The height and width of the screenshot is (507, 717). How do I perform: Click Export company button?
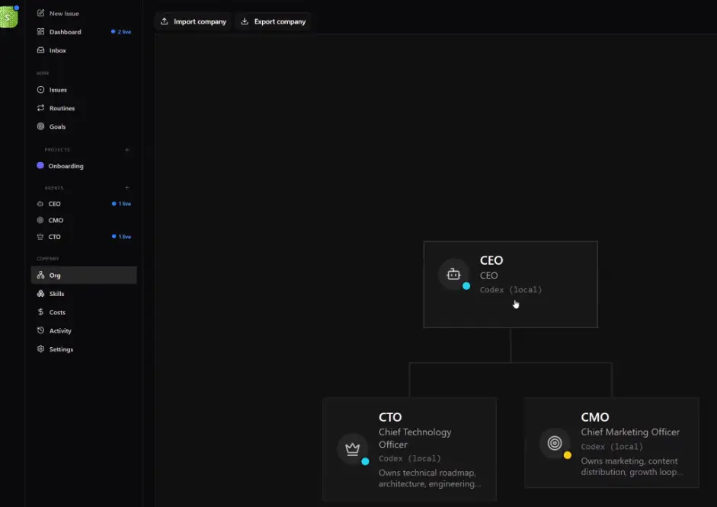pos(273,21)
